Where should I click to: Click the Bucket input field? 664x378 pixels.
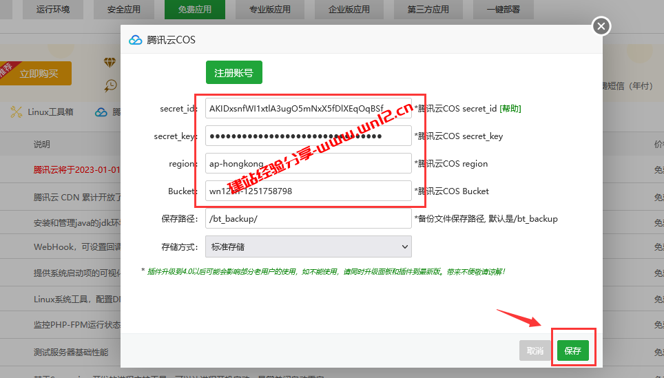(309, 191)
